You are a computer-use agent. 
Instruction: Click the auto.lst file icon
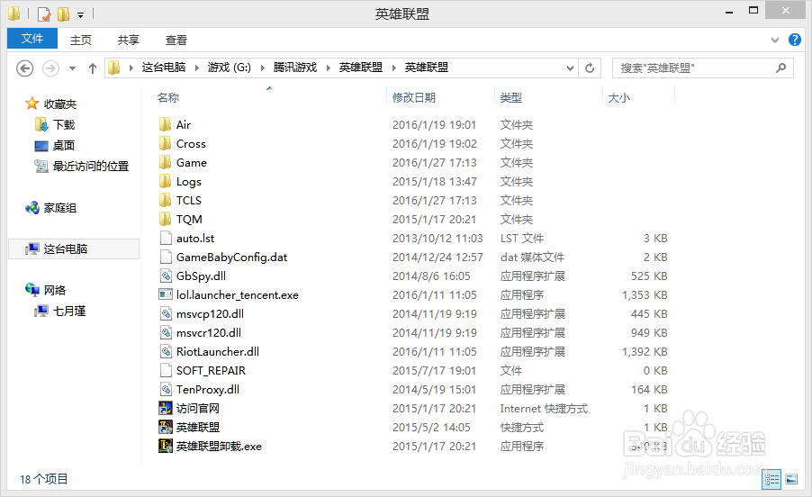[166, 238]
